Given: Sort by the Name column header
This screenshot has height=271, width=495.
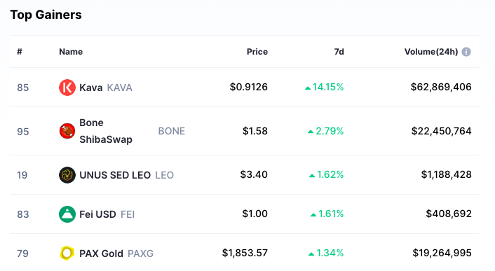Looking at the screenshot, I should tap(71, 52).
